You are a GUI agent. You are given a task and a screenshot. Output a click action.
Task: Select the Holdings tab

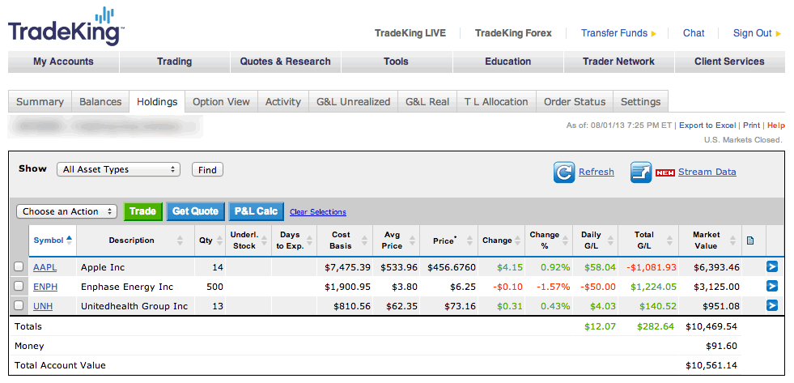[x=157, y=102]
